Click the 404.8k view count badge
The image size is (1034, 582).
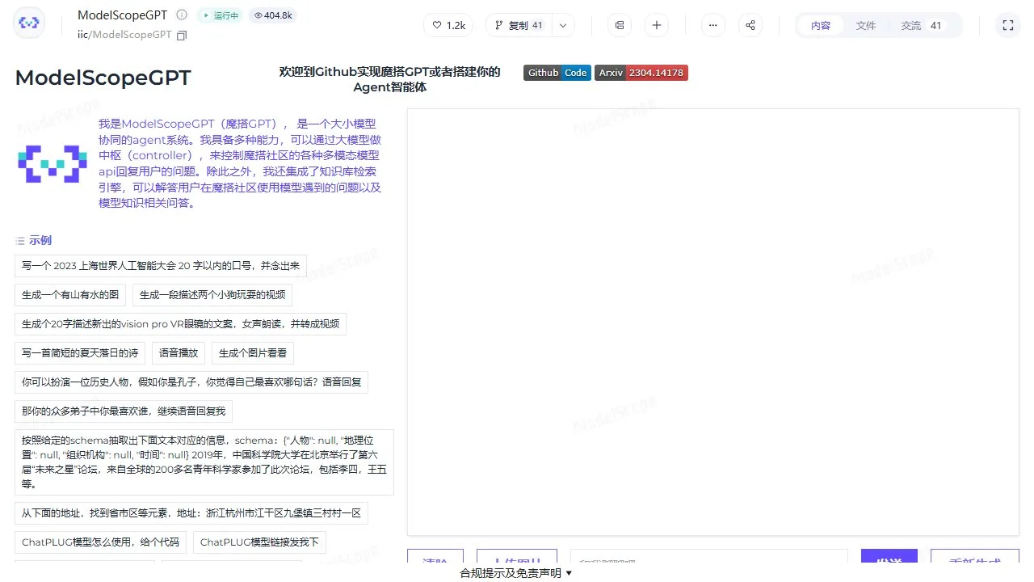(x=273, y=15)
